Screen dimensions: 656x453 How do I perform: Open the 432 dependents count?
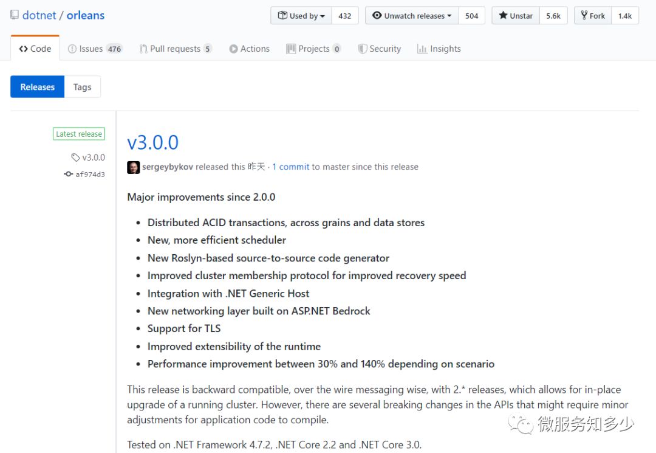click(x=345, y=16)
